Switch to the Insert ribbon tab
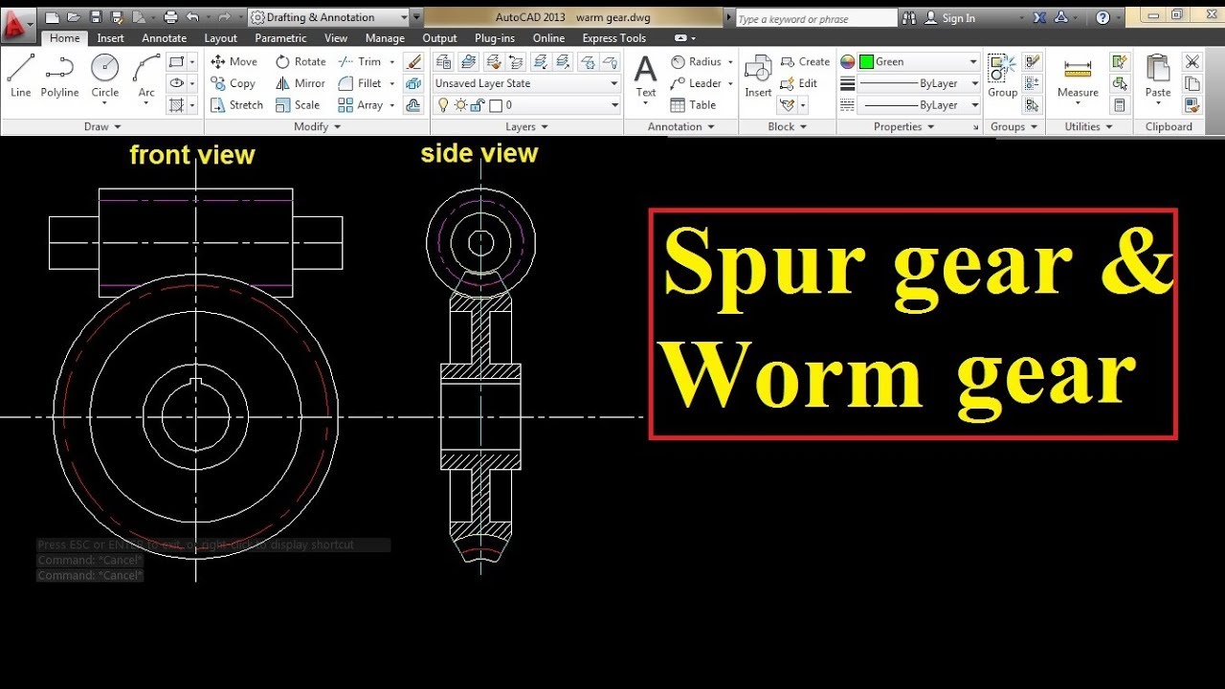The width and height of the screenshot is (1225, 689). click(x=111, y=38)
